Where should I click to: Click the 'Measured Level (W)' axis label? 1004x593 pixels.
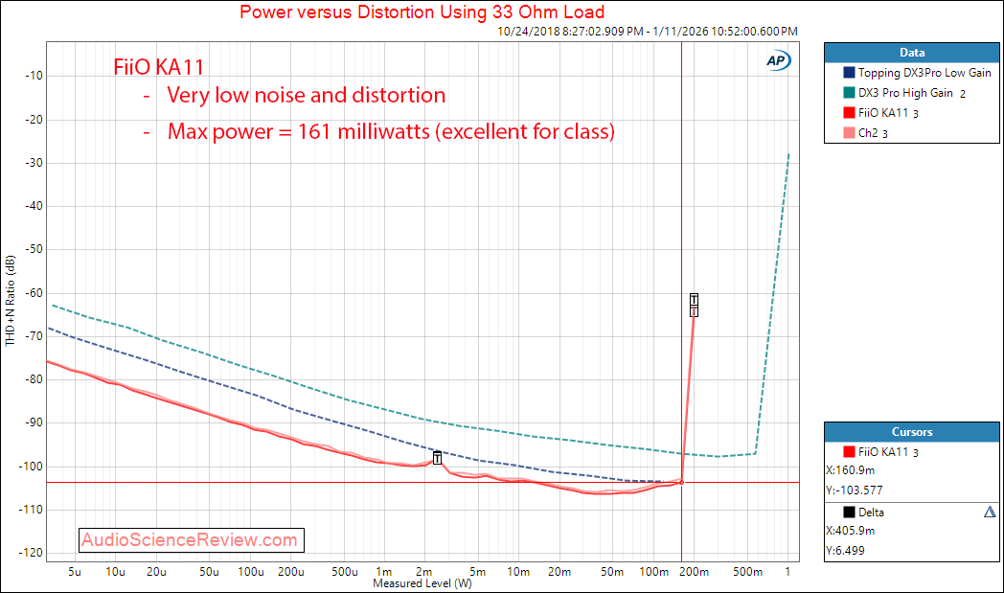click(422, 583)
